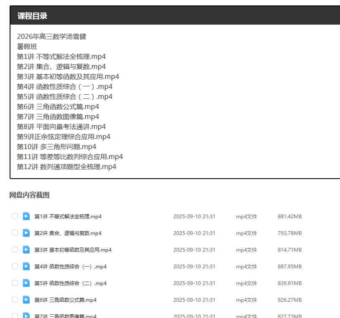340x318 pixels.
Task: Select the checkbox next to 第2讲 集合、逻辑与复数.mp4
Action: [15, 233]
